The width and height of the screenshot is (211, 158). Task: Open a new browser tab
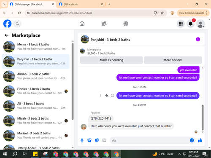109,4
